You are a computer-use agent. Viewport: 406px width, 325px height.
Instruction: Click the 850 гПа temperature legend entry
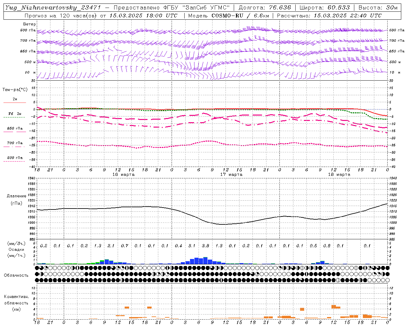click(15, 129)
